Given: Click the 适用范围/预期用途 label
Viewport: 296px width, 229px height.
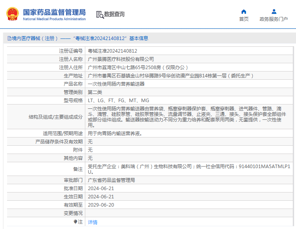Looking at the screenshot, I should coord(63,134).
